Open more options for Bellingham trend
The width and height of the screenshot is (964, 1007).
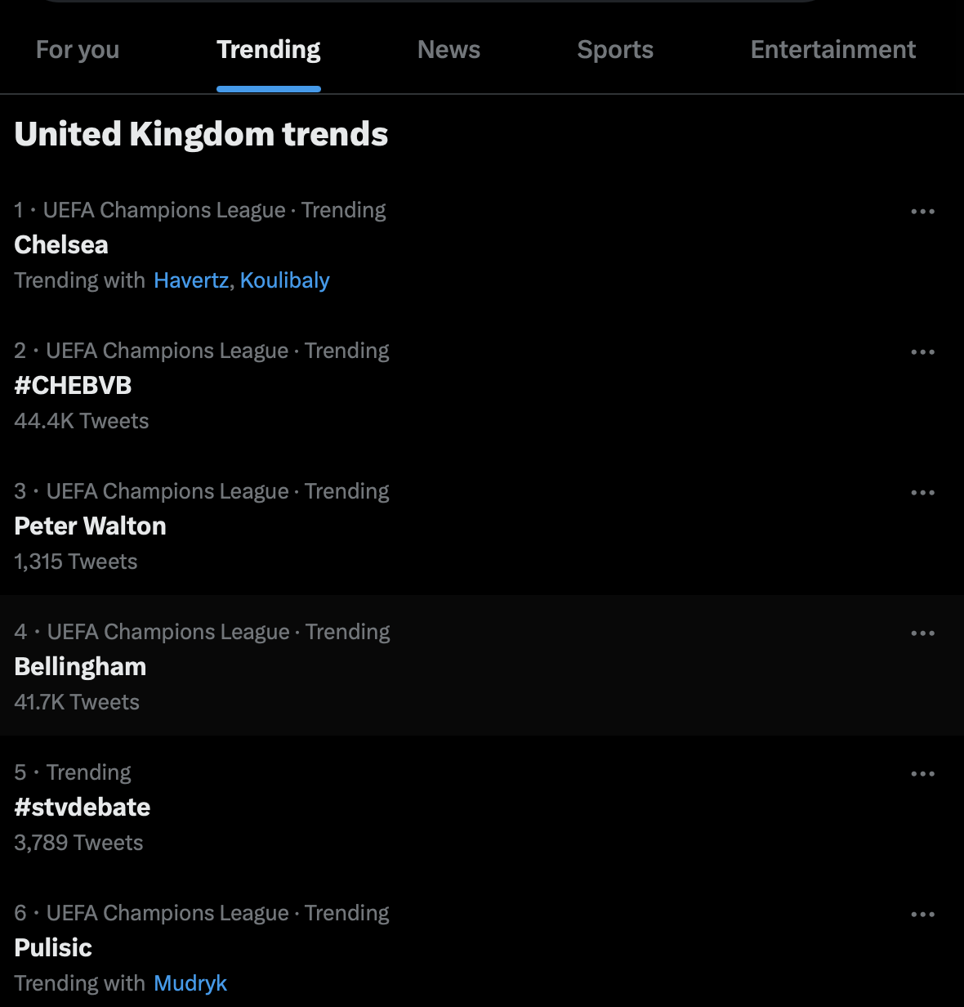(922, 633)
